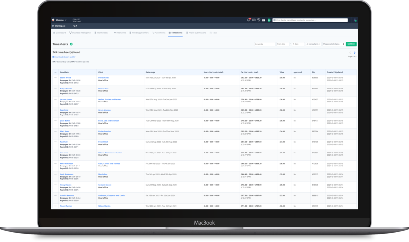Click the To date field

(298, 44)
